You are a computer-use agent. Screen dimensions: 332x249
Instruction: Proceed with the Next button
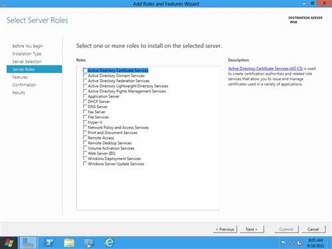pos(252,229)
